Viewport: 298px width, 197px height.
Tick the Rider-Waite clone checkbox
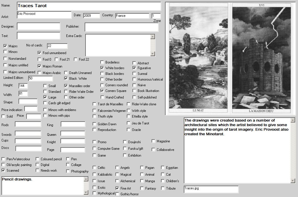(129, 104)
